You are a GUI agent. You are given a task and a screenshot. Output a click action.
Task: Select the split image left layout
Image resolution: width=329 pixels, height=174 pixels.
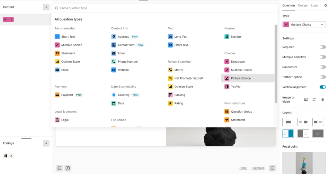(303, 134)
